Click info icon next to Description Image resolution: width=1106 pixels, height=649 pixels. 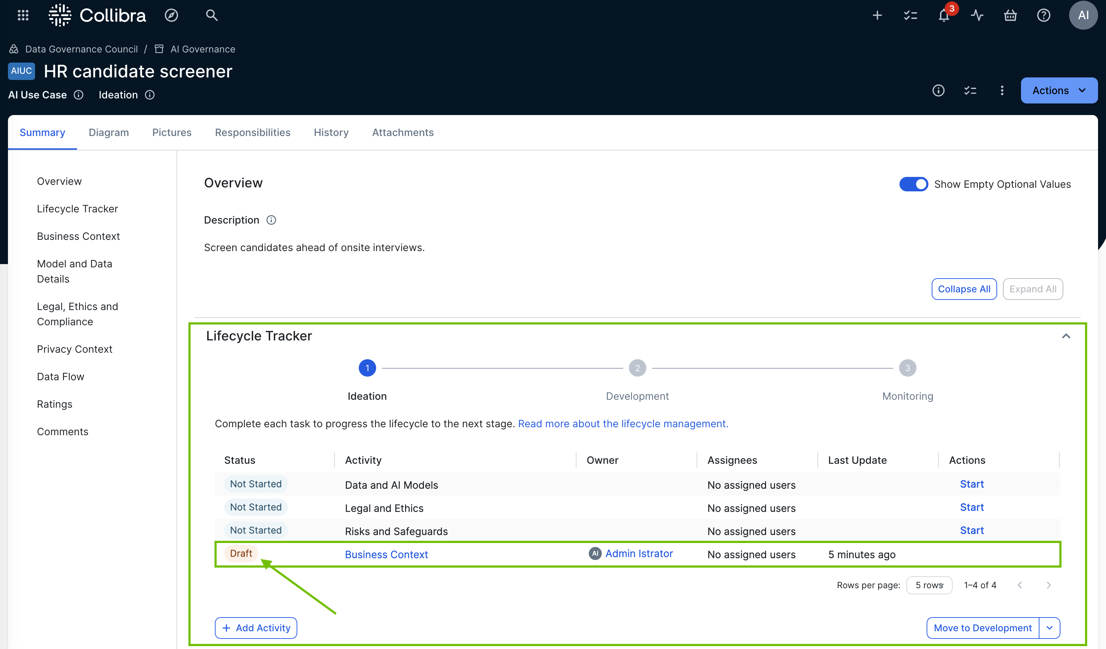(271, 220)
